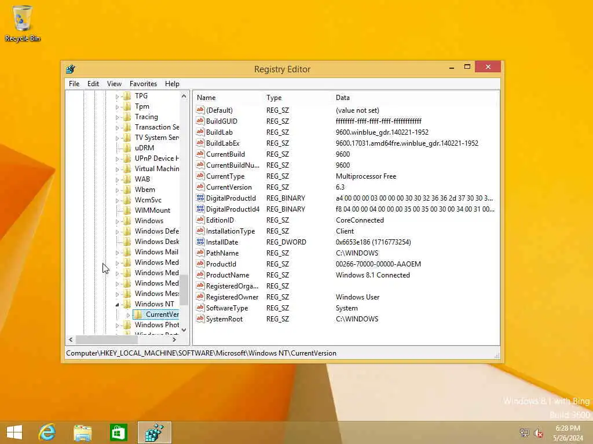This screenshot has width=593, height=444.
Task: Select the CurrentVersion value icon in list
Action: [200, 187]
